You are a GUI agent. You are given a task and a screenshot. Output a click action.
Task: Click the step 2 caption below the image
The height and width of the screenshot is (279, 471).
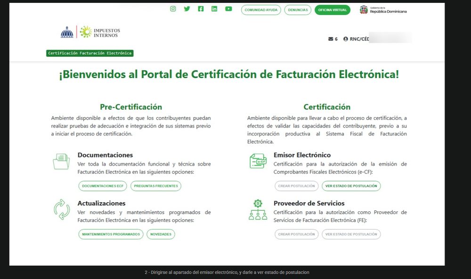click(227, 272)
